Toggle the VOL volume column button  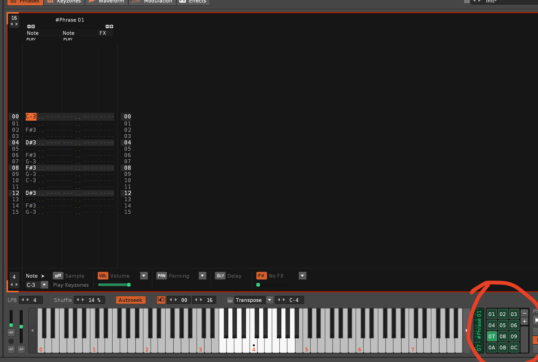click(x=103, y=276)
